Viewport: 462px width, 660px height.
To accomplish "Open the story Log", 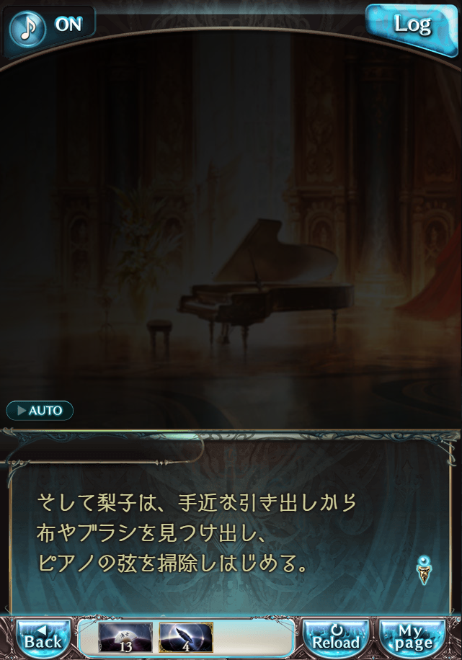I will coord(412,28).
